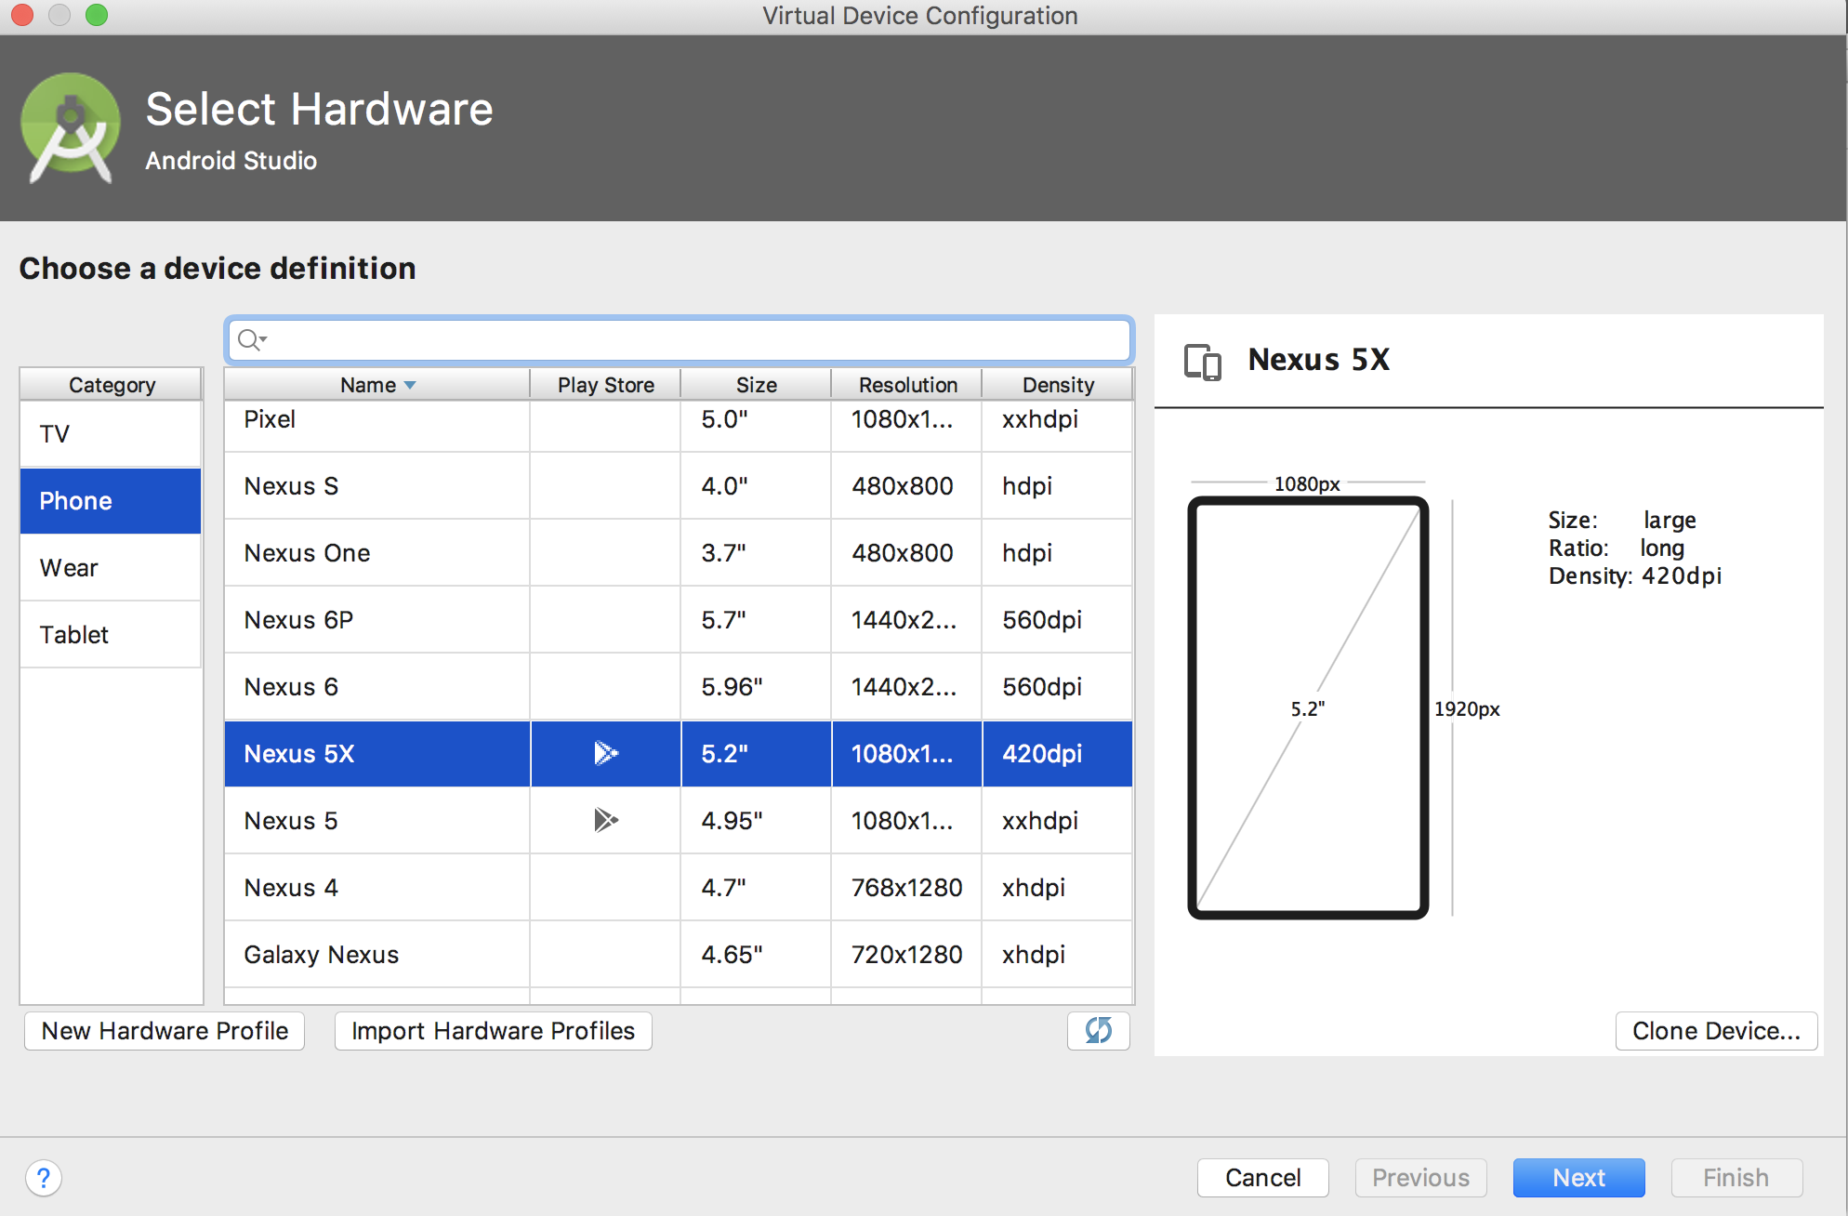The height and width of the screenshot is (1216, 1848).
Task: Sort by the Name column arrow
Action: pyautogui.click(x=410, y=385)
